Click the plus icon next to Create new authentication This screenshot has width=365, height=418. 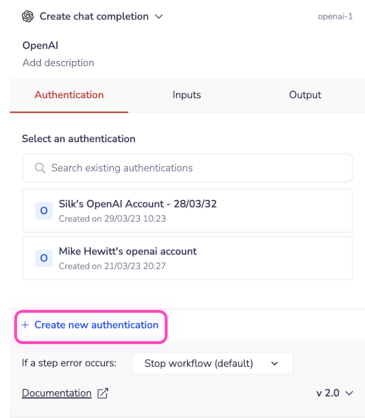click(25, 325)
